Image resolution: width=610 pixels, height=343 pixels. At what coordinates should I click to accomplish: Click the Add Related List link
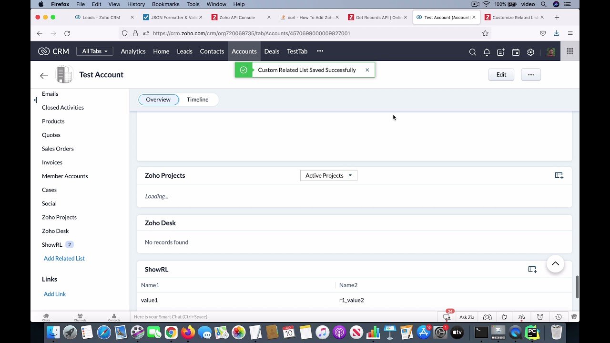tap(64, 259)
